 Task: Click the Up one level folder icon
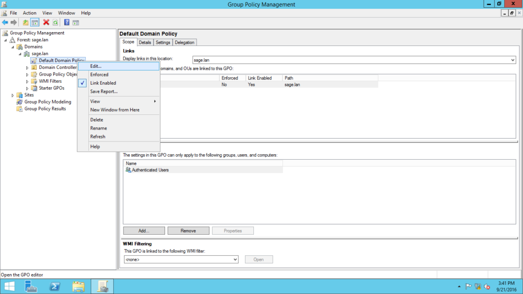[26, 22]
